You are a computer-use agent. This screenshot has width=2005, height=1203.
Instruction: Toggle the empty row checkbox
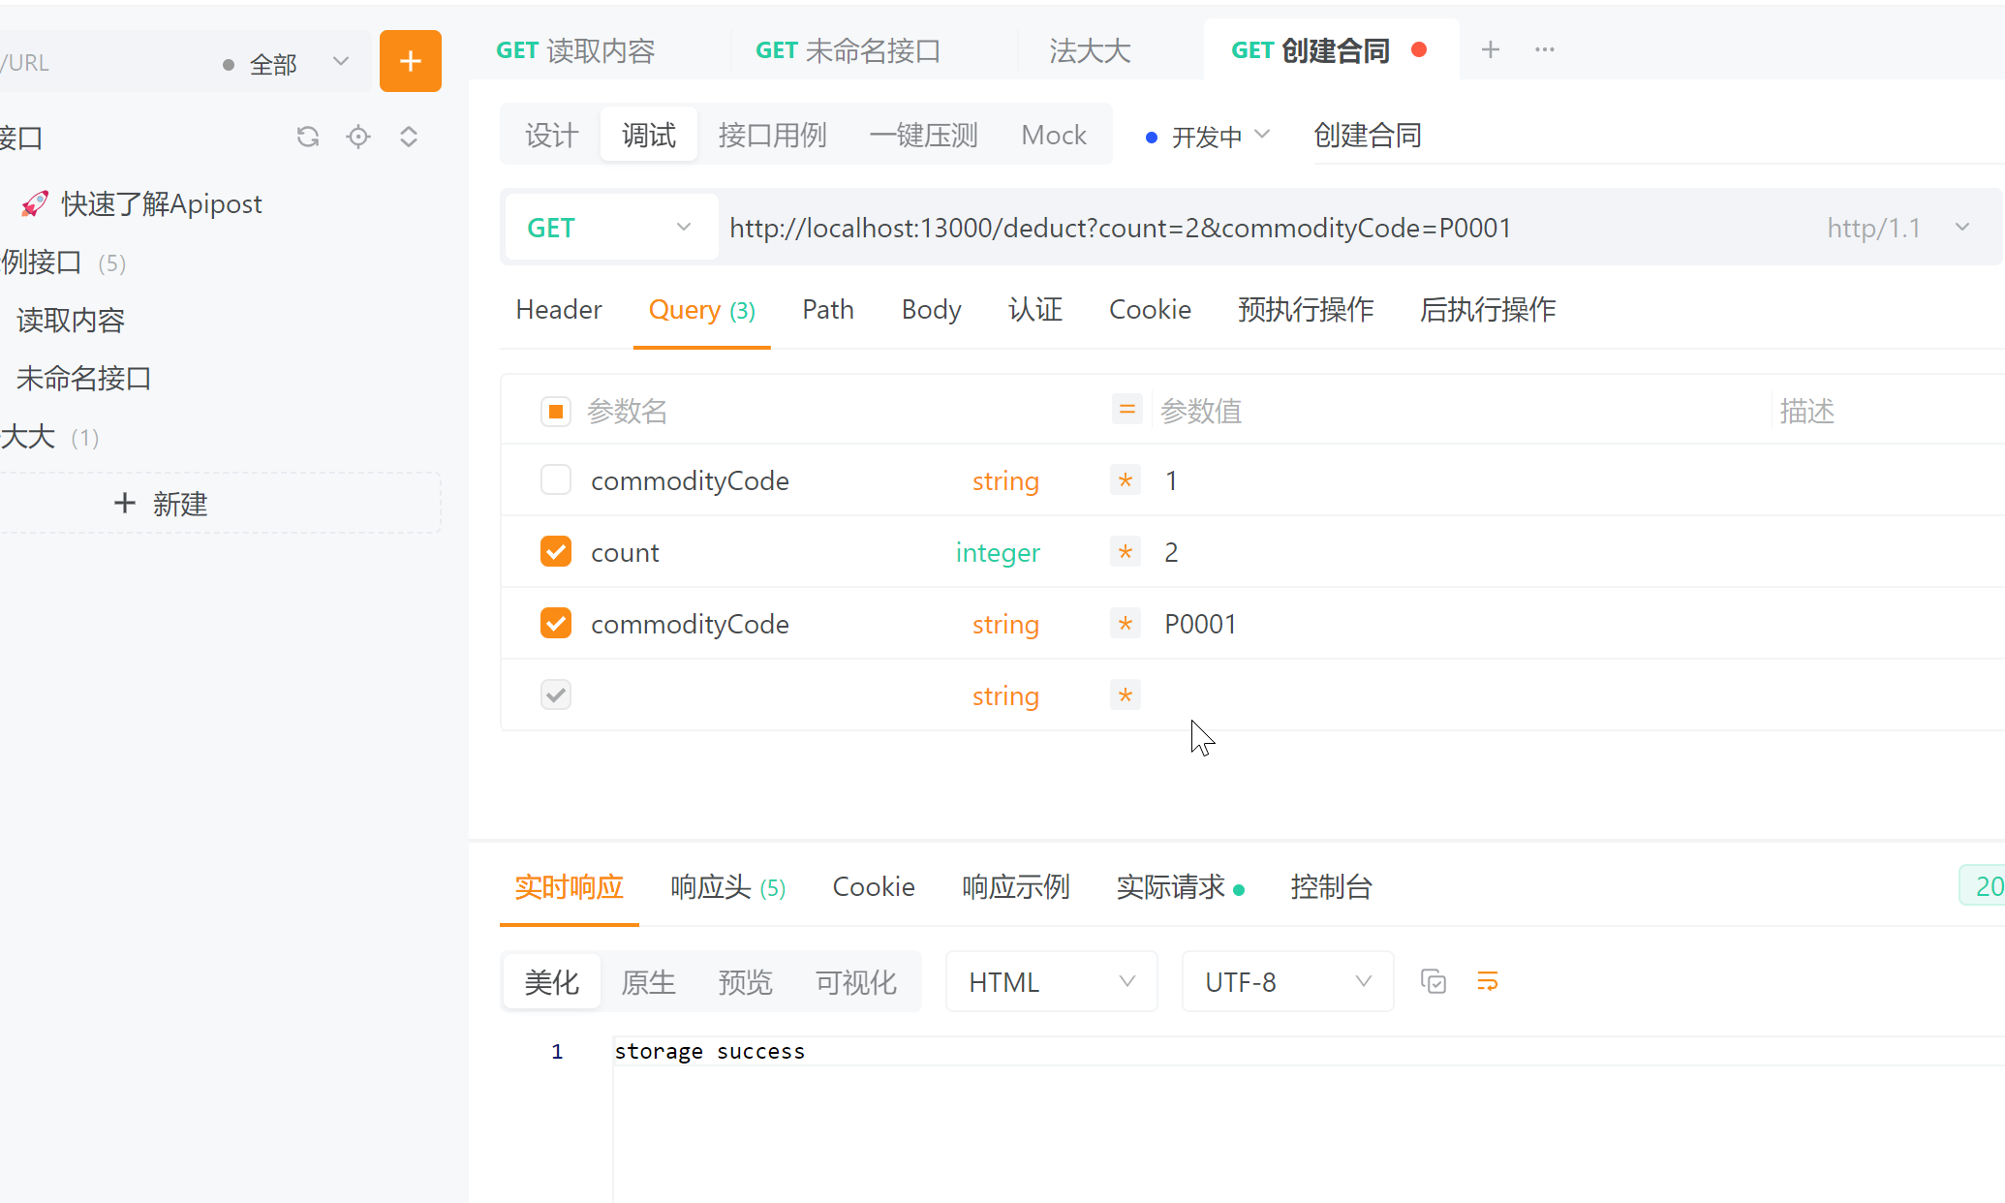(x=556, y=694)
